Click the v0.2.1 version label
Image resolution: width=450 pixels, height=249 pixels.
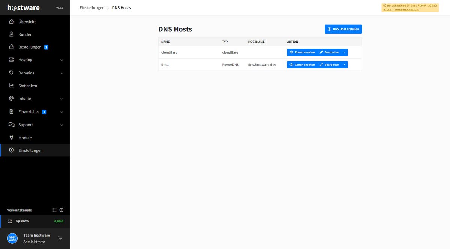coord(60,8)
